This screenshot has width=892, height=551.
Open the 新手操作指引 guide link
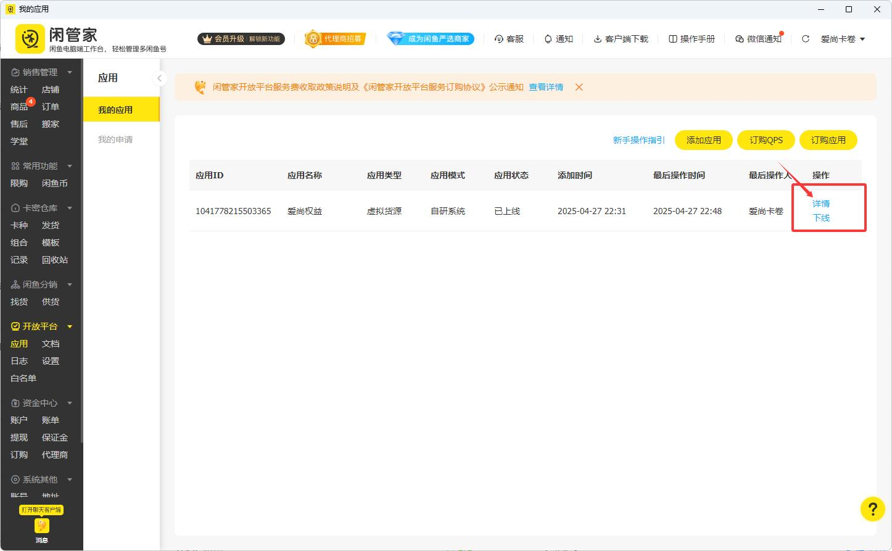tap(638, 140)
